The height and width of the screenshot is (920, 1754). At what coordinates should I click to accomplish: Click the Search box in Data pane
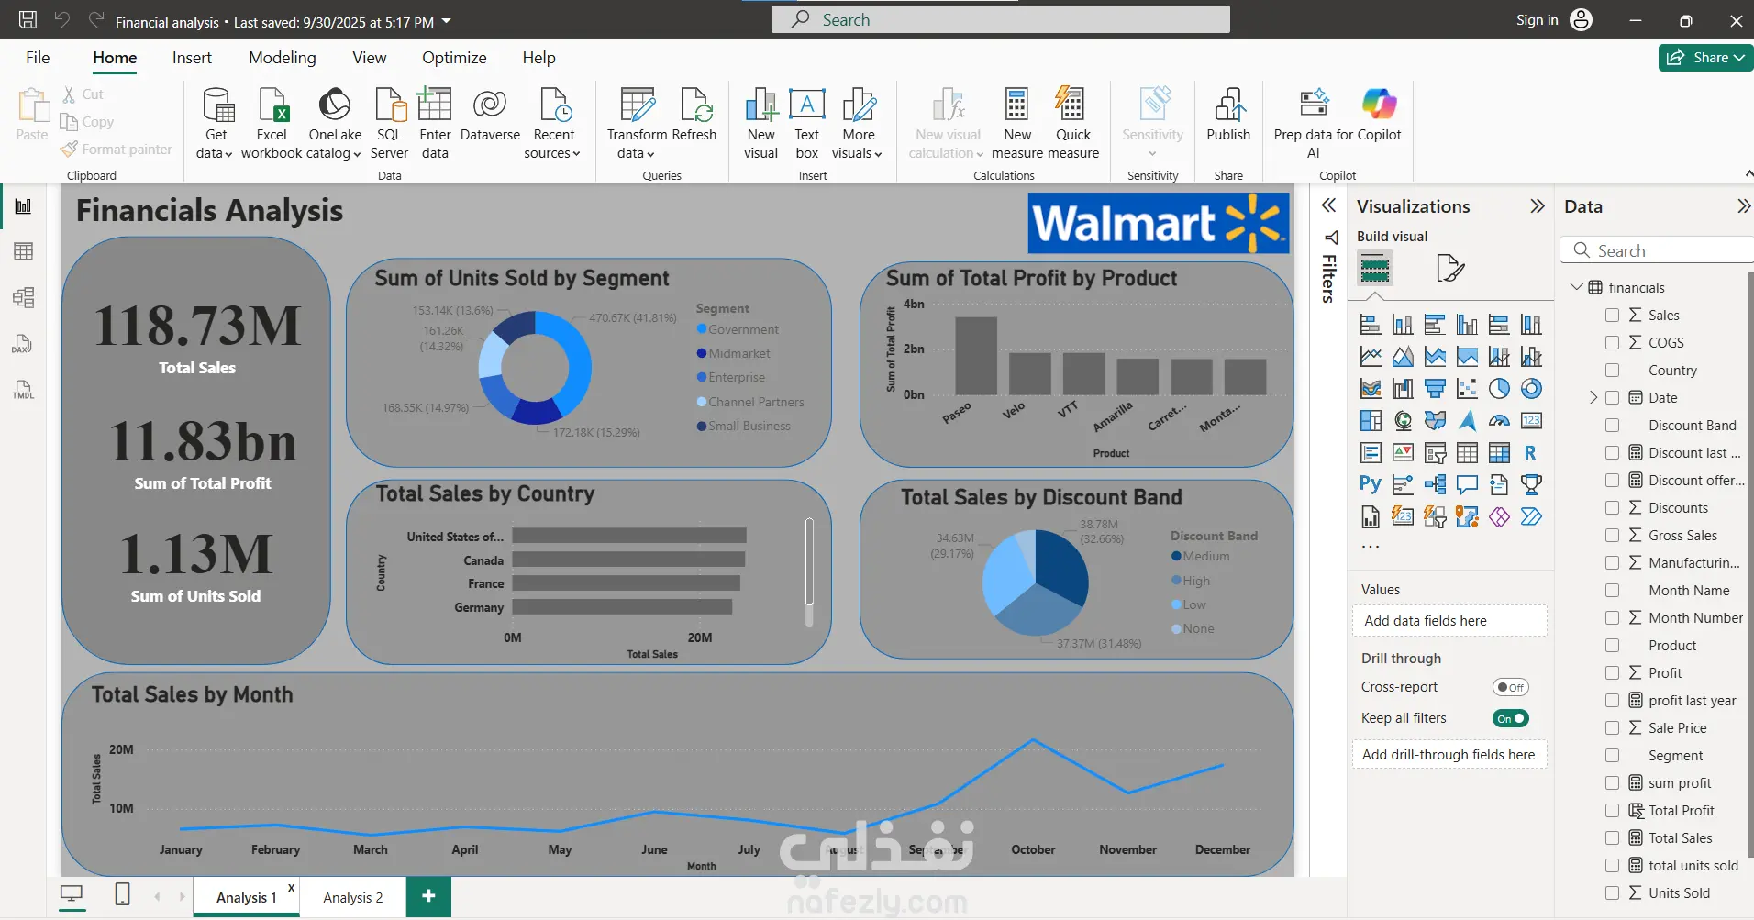[x=1659, y=250]
